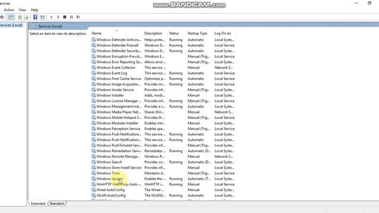Viewport: 379px width, 213px height.
Task: Open the Action menu
Action: pos(9,10)
